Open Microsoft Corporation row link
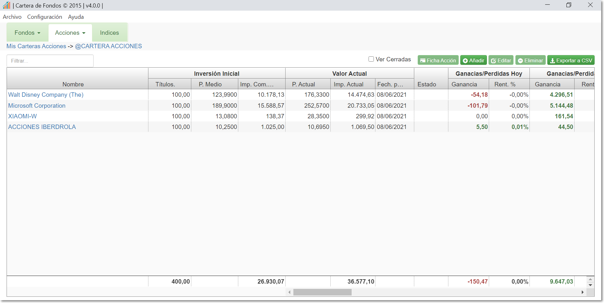The height and width of the screenshot is (303, 604). pyautogui.click(x=37, y=106)
